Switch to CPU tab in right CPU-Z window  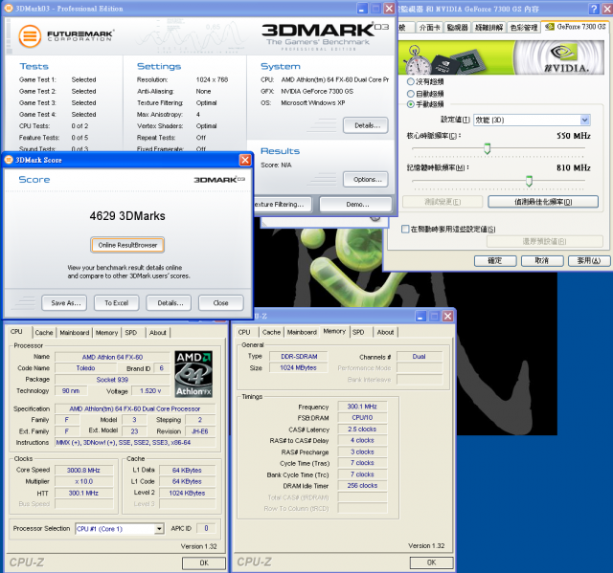(244, 332)
